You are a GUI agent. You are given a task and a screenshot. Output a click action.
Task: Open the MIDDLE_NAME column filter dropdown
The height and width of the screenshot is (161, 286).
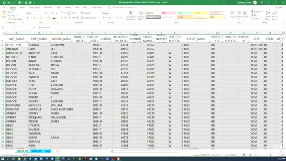click(x=71, y=41)
